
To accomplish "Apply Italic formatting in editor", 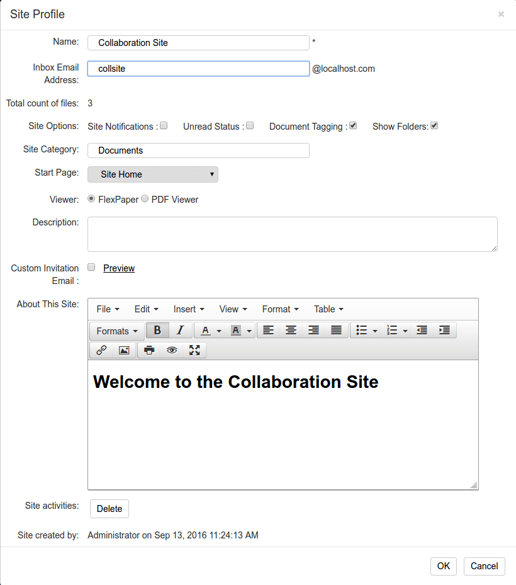I will (x=180, y=330).
